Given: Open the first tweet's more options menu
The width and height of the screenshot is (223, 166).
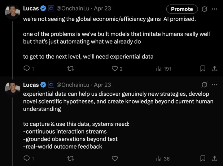Looking at the screenshot, I should pyautogui.click(x=214, y=9).
